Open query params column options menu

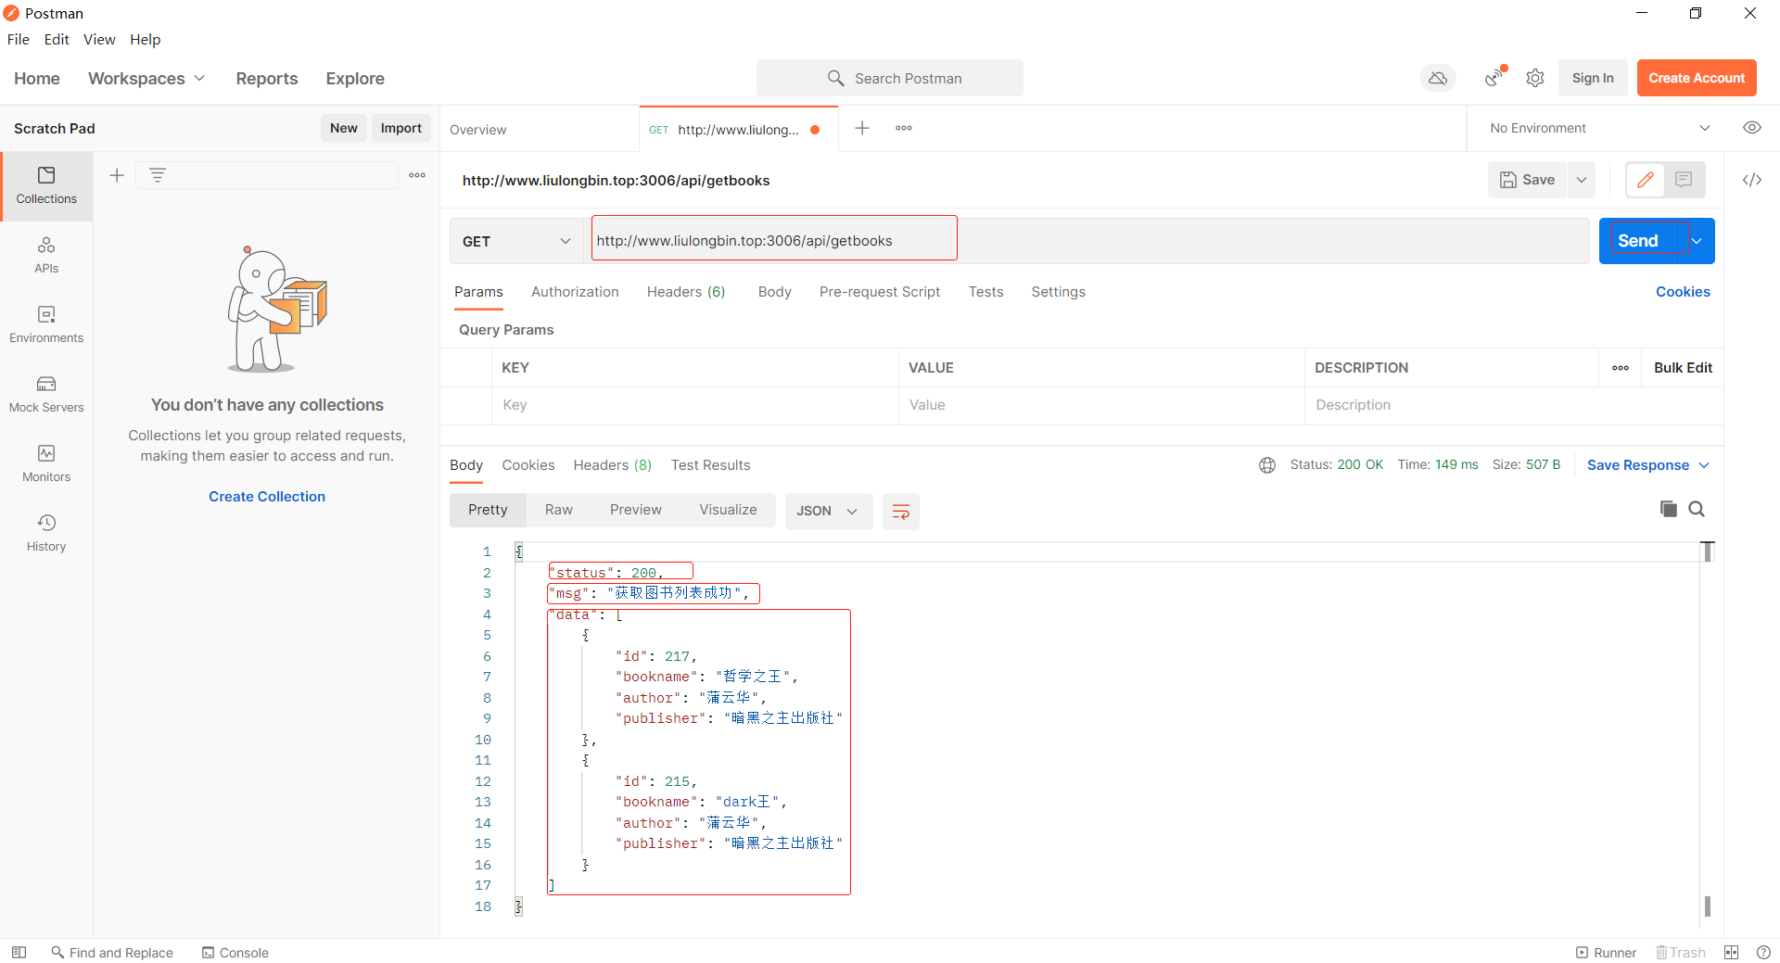(x=1621, y=368)
